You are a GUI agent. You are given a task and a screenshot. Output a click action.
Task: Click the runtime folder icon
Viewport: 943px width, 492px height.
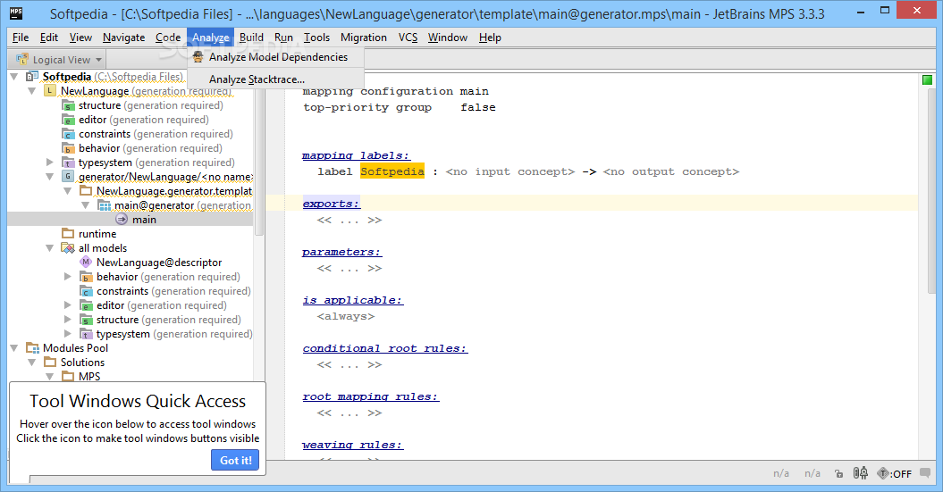tap(69, 234)
